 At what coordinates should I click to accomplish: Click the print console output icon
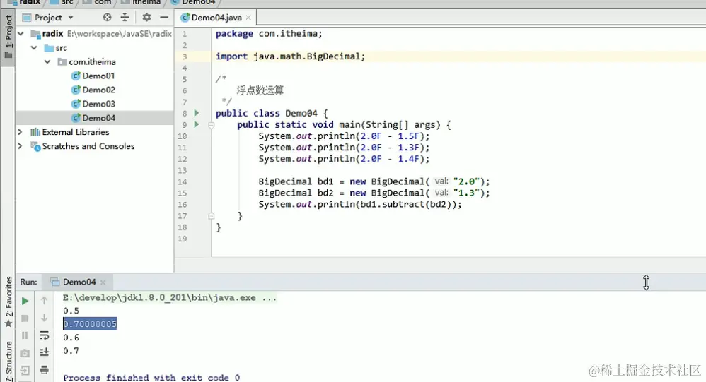click(44, 370)
